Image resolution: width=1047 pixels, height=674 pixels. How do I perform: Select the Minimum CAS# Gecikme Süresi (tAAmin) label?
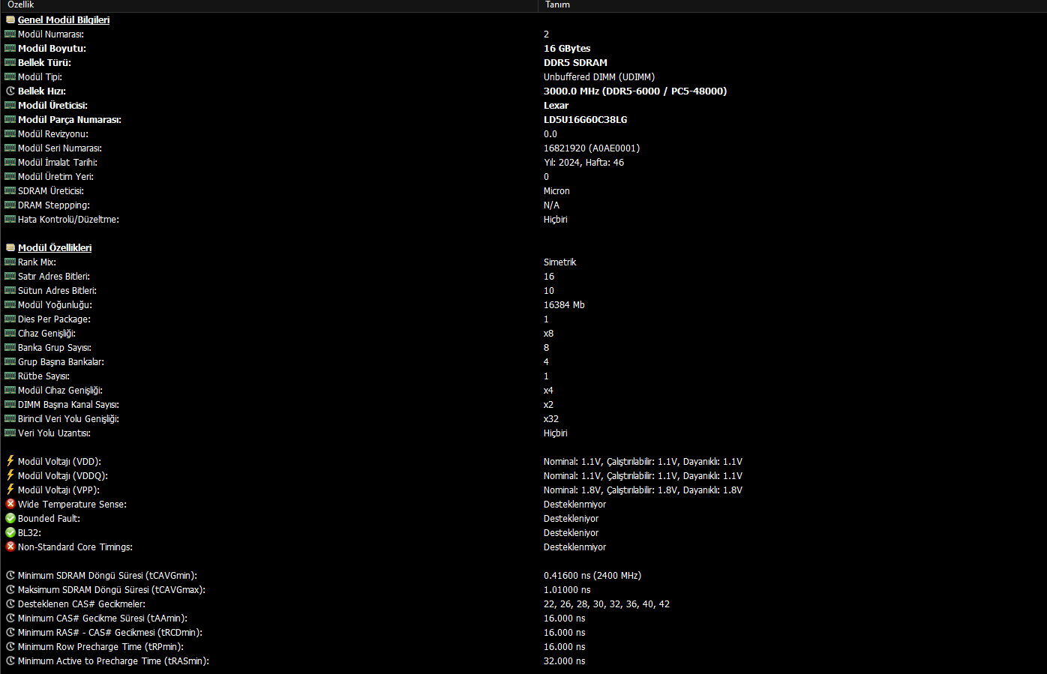[x=103, y=619]
